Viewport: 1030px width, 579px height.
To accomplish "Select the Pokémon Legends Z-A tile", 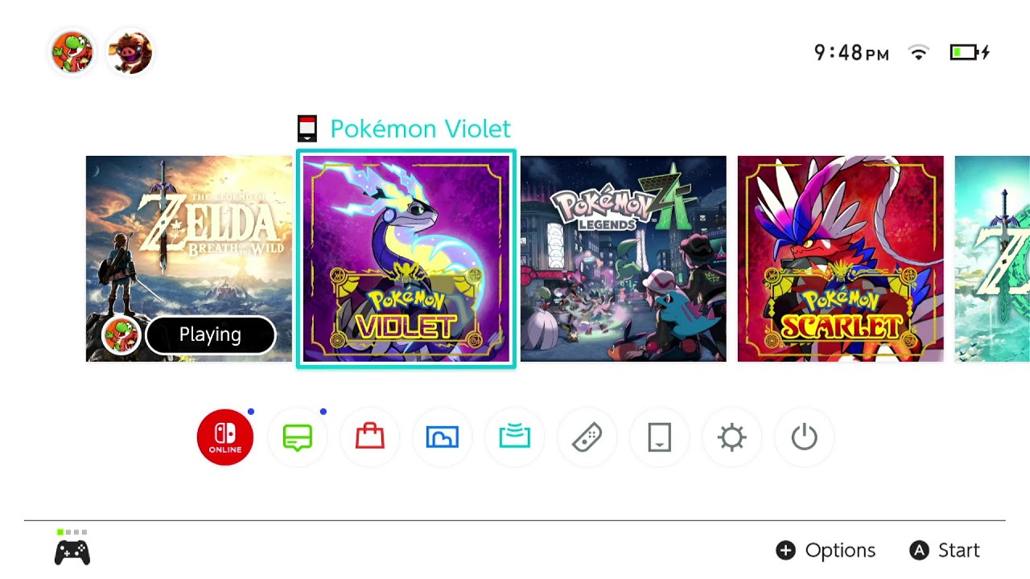I will (624, 259).
